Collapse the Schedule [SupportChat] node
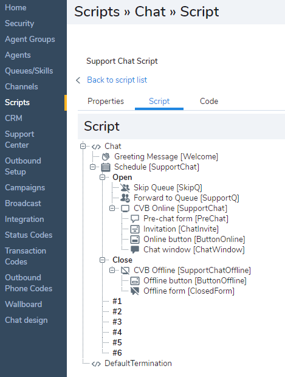The image size is (285, 377). [92, 167]
